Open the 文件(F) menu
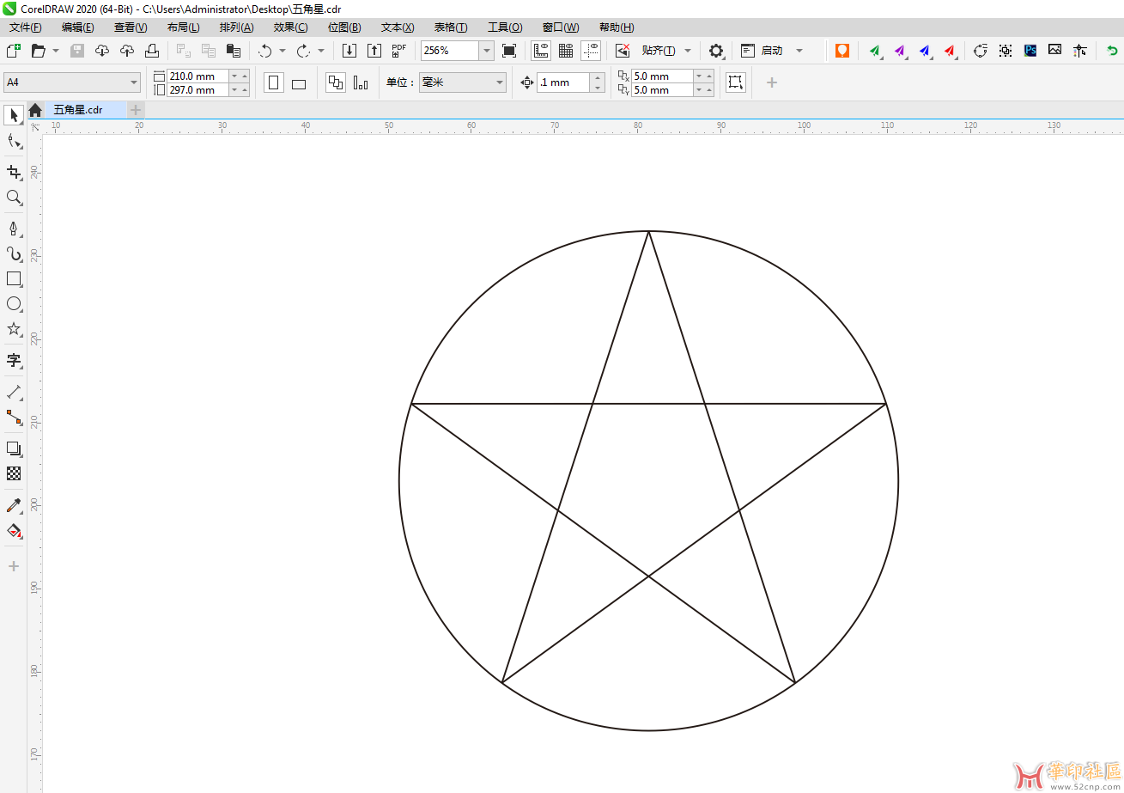The image size is (1124, 793). point(25,27)
